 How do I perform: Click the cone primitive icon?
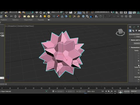tap(41, 16)
